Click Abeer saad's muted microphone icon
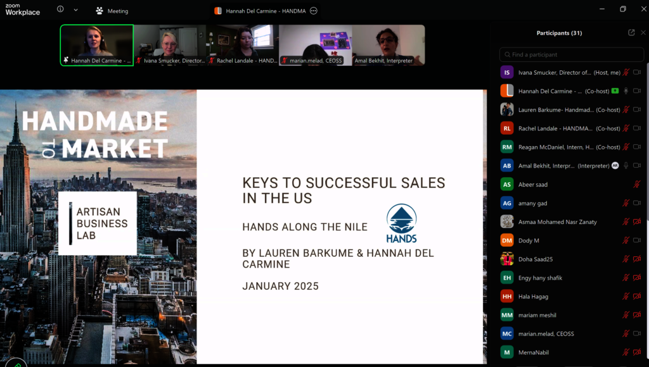This screenshot has height=367, width=649. tap(637, 185)
